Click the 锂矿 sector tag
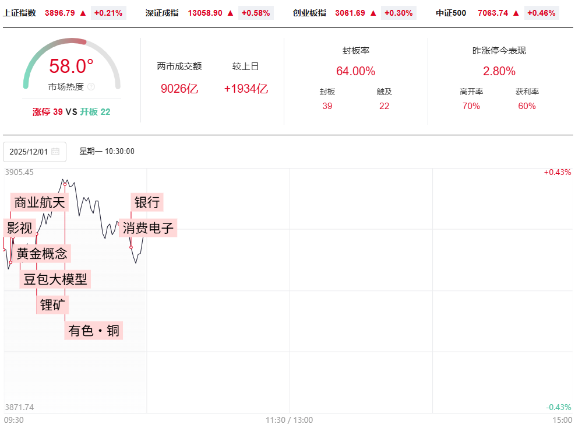 tap(52, 305)
